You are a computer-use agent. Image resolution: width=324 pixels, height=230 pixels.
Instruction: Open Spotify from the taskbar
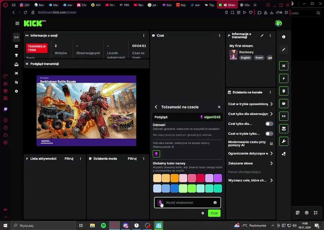pyautogui.click(x=103, y=226)
